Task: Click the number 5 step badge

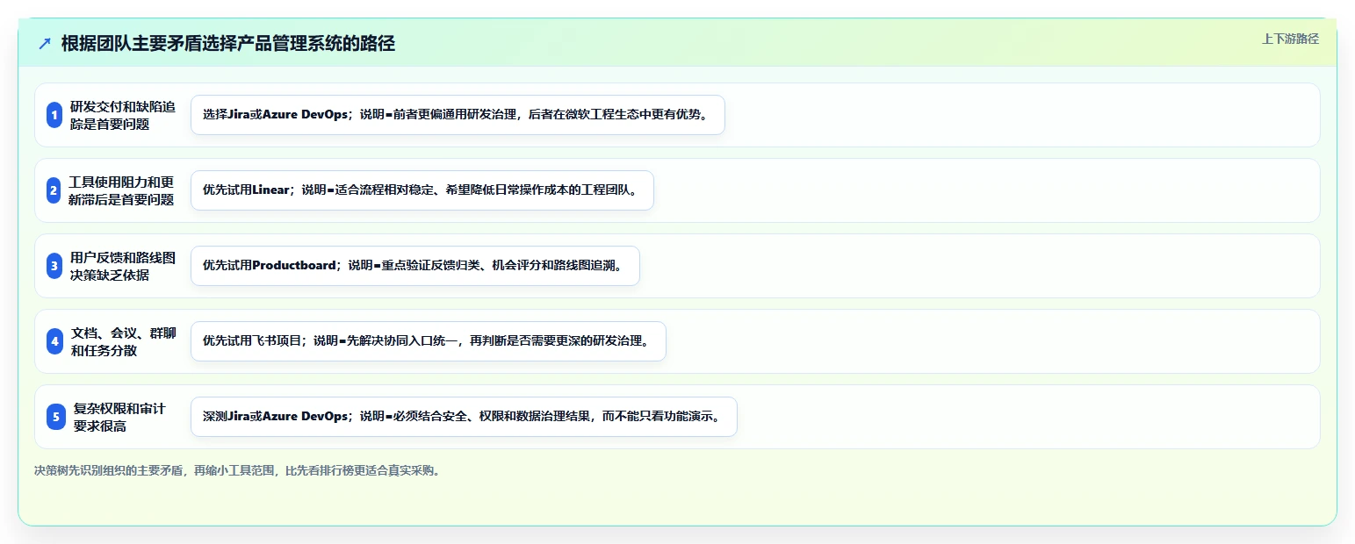Action: (56, 417)
